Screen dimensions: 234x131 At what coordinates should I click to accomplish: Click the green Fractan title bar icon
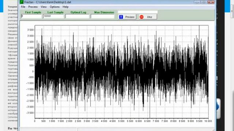[22, 2]
